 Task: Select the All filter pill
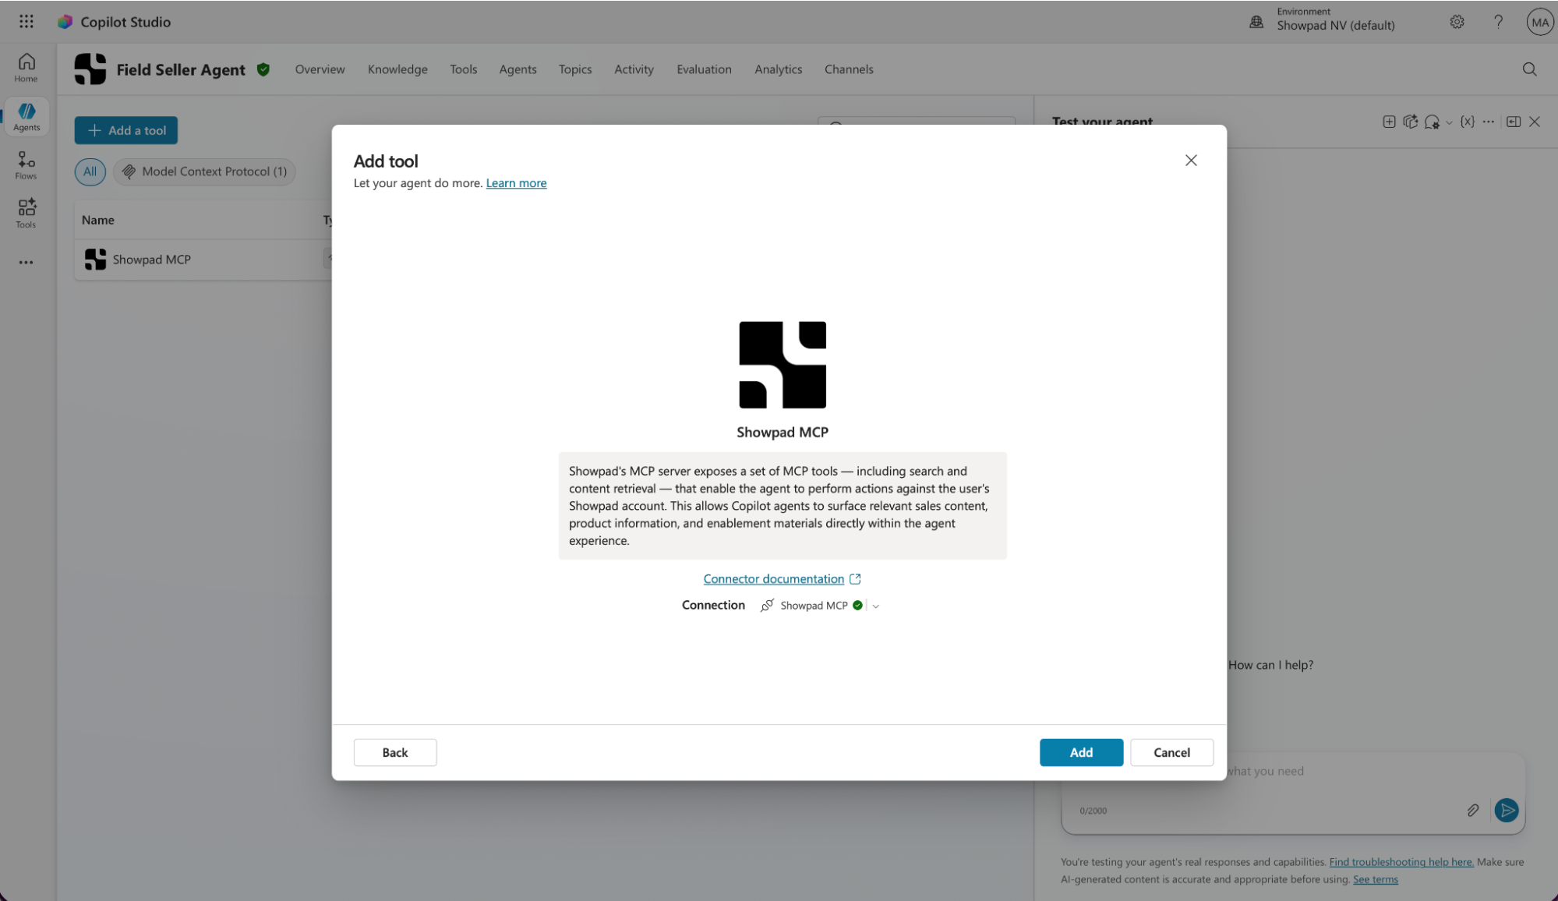(90, 171)
